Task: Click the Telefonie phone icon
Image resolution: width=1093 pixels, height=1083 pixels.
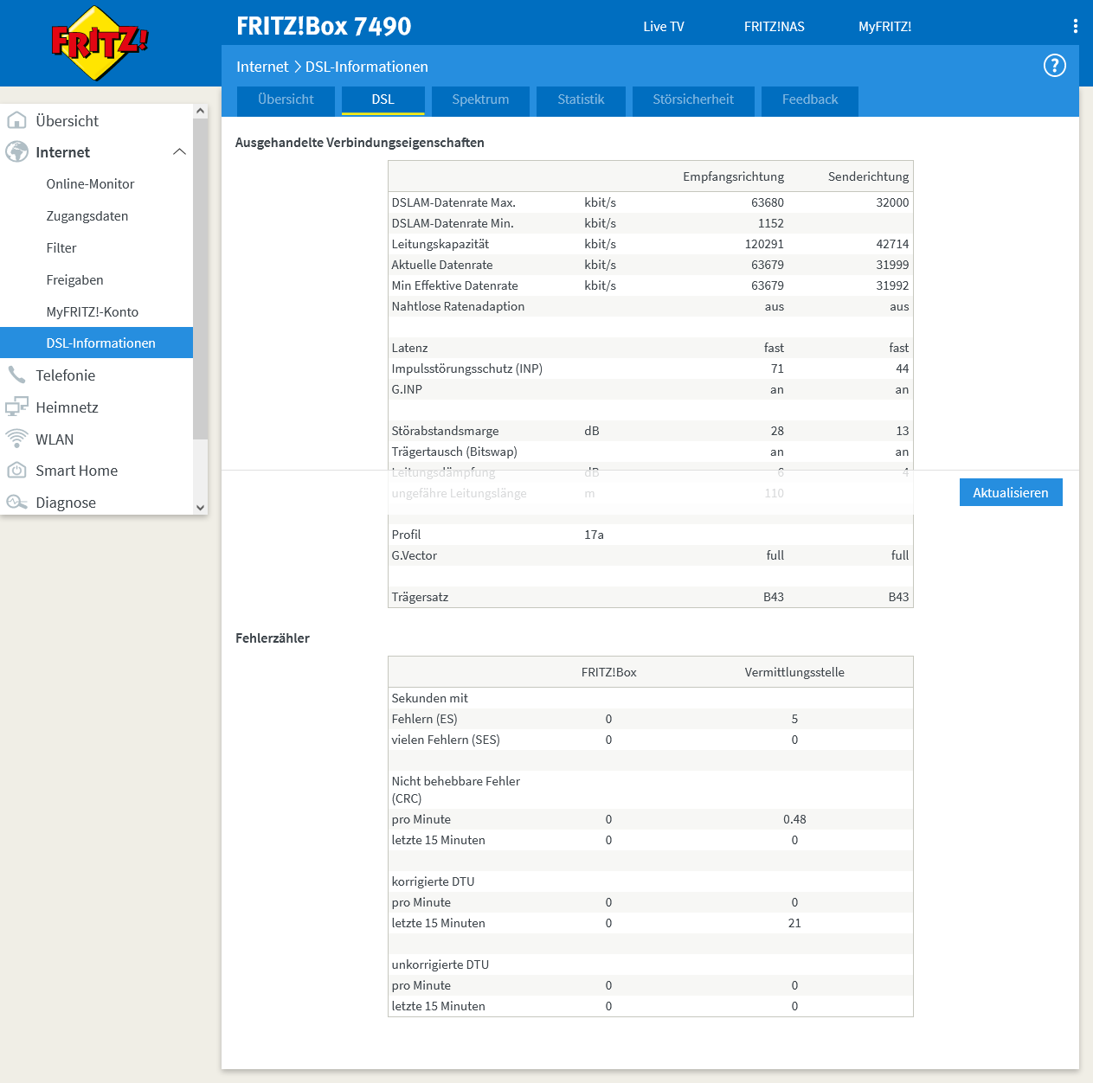Action: (x=17, y=375)
